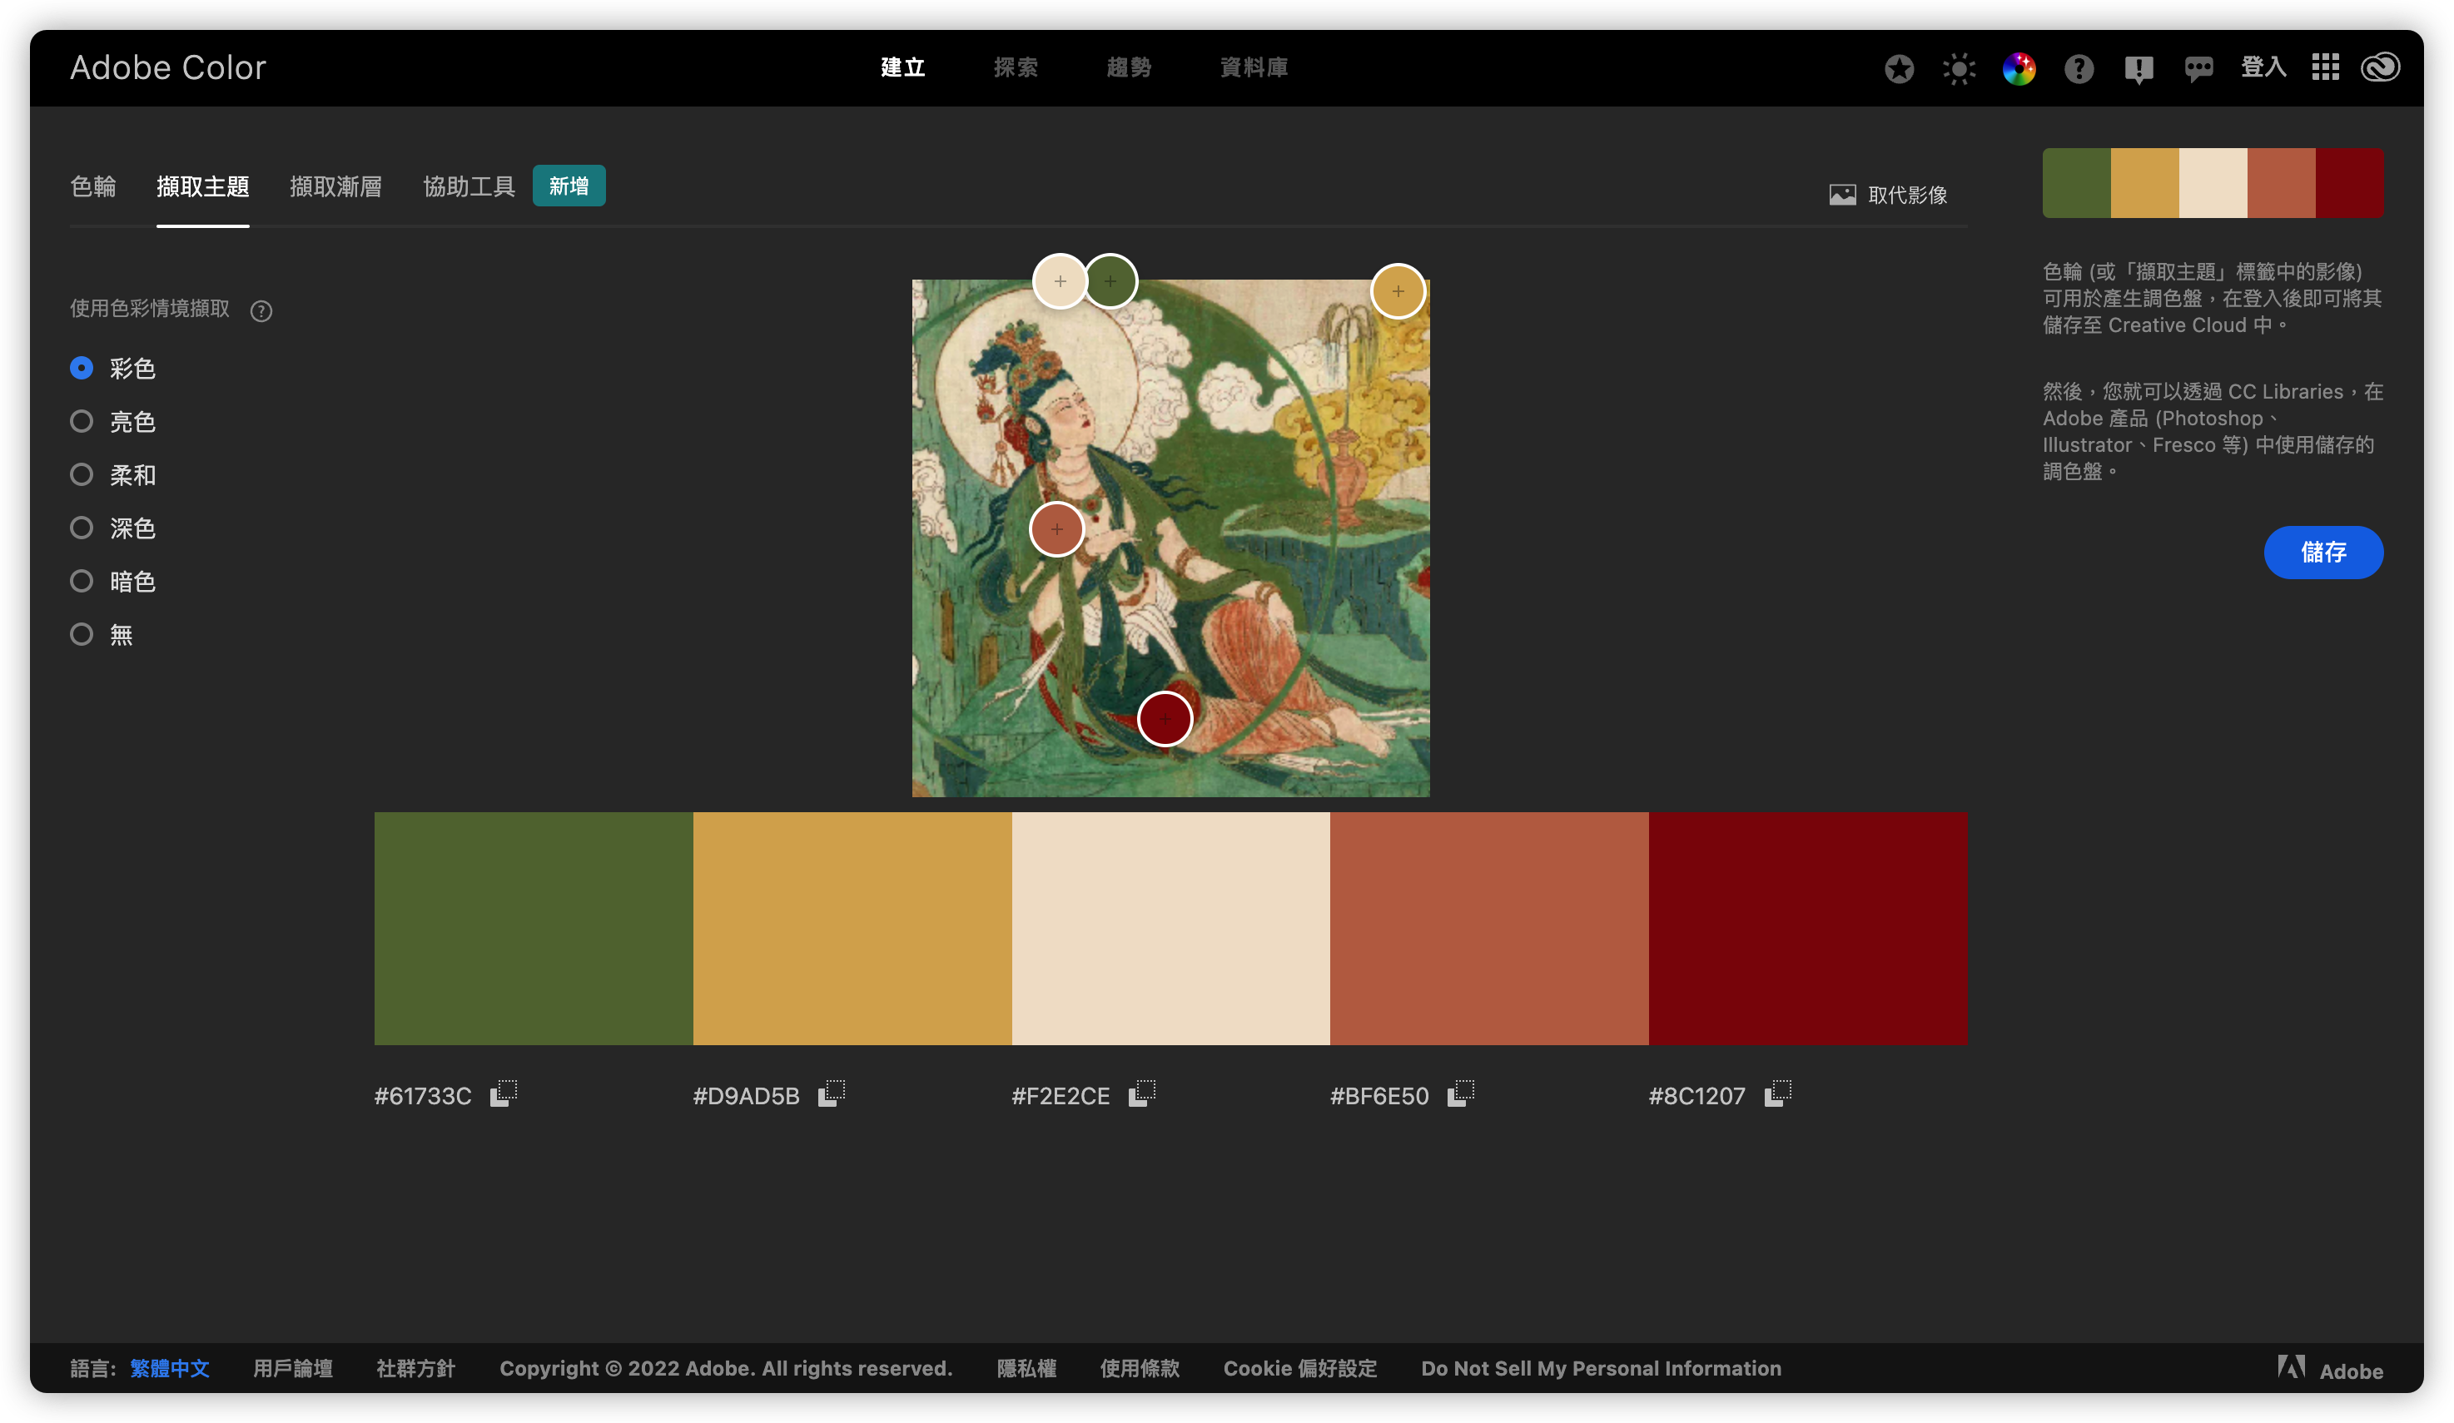
Task: Click the copy icon beside #8C1207
Action: 1778,1094
